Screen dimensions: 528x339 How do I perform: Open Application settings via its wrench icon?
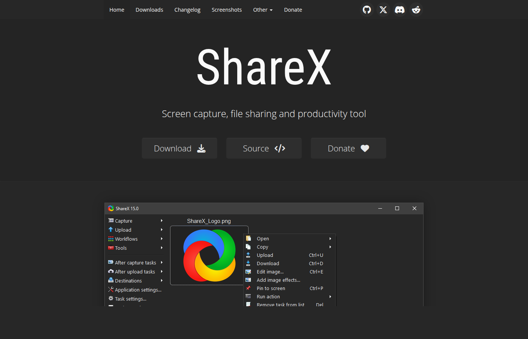(x=111, y=289)
